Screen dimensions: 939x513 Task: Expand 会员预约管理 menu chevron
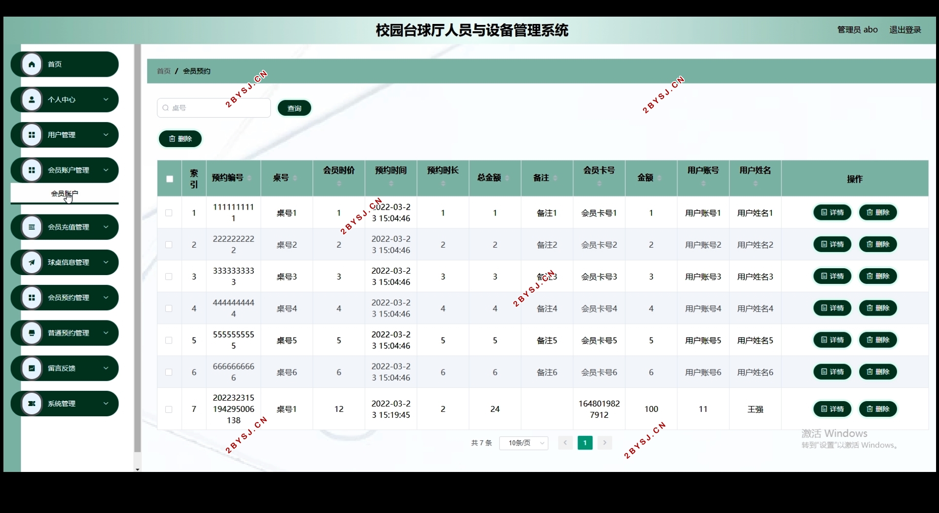click(x=106, y=298)
